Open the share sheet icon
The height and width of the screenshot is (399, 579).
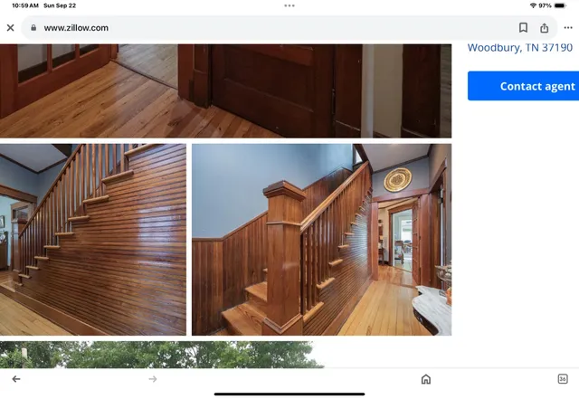[545, 28]
